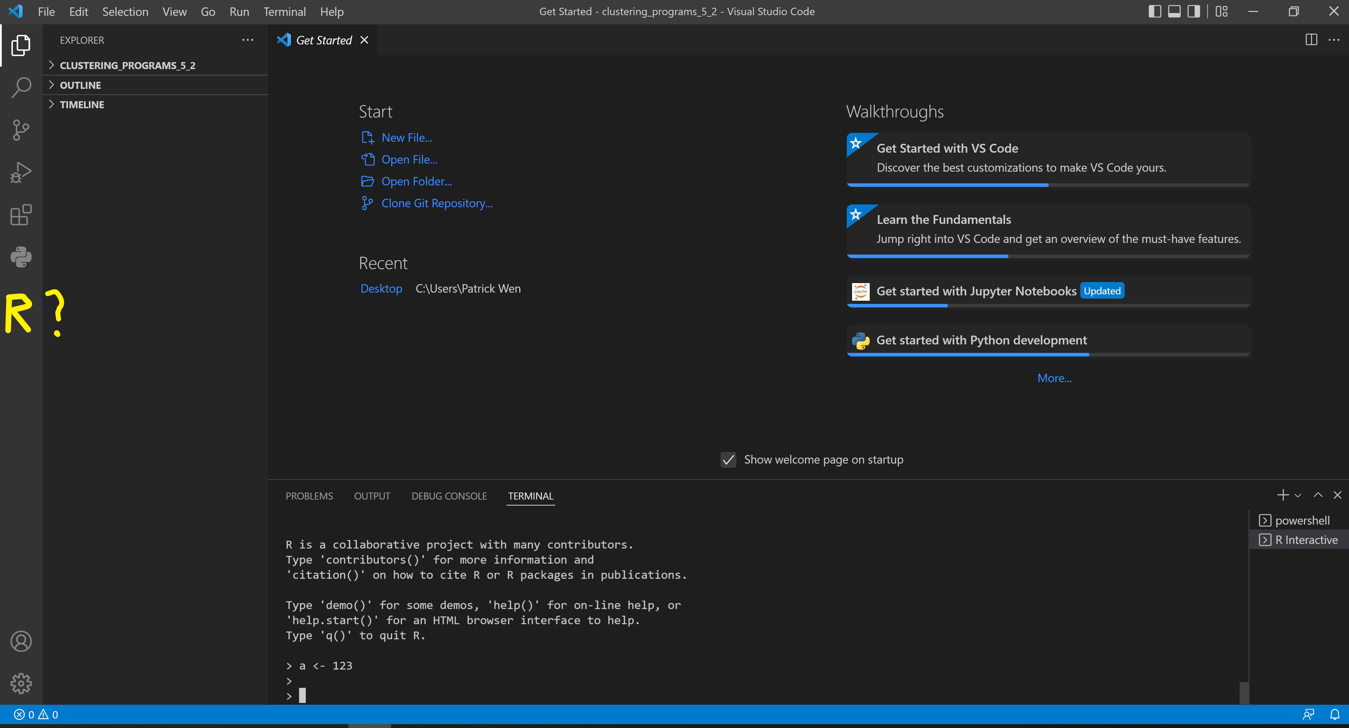Click the Open Folder icon in Start

367,181
